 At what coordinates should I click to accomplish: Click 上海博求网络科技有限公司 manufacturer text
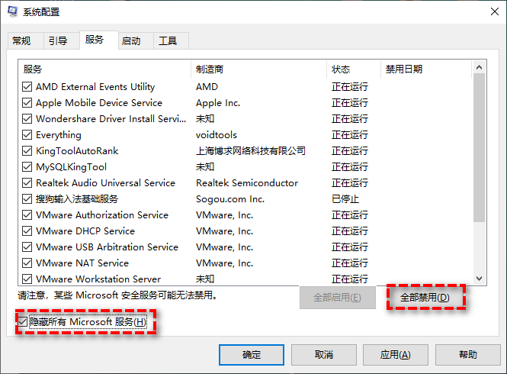coord(251,151)
